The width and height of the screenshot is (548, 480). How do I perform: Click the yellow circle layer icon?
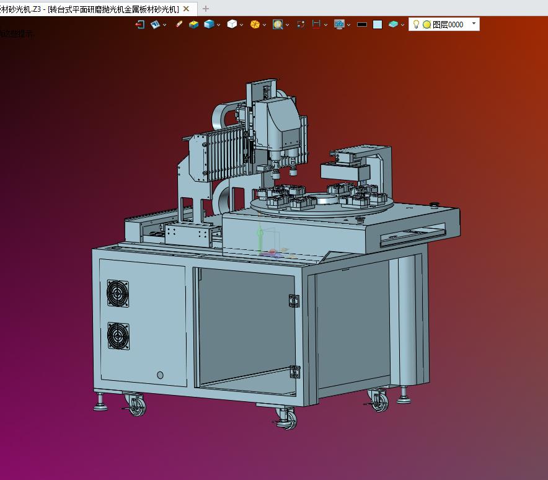pyautogui.click(x=426, y=24)
